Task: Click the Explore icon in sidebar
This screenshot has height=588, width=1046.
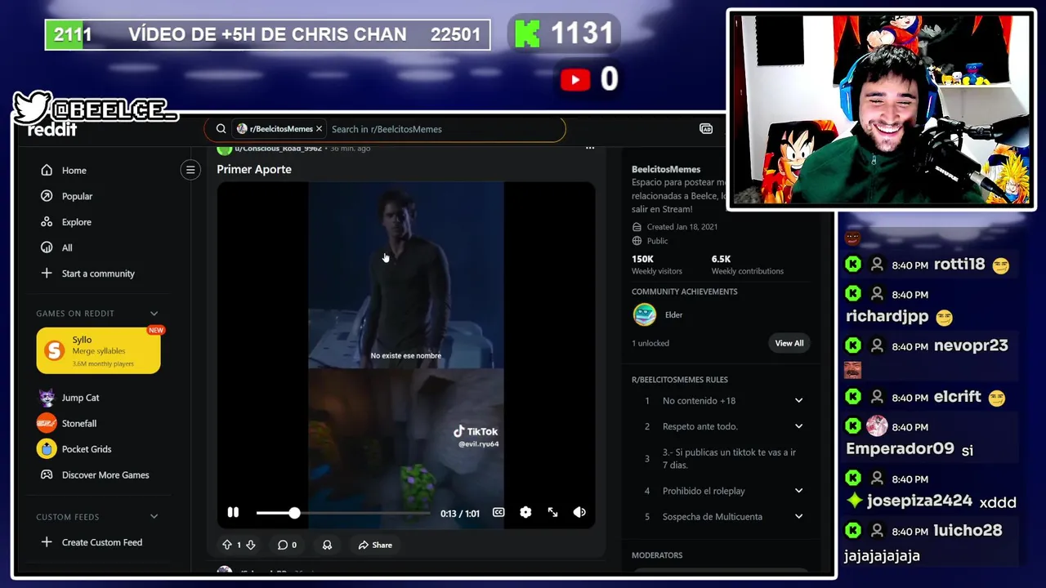Action: tap(47, 222)
